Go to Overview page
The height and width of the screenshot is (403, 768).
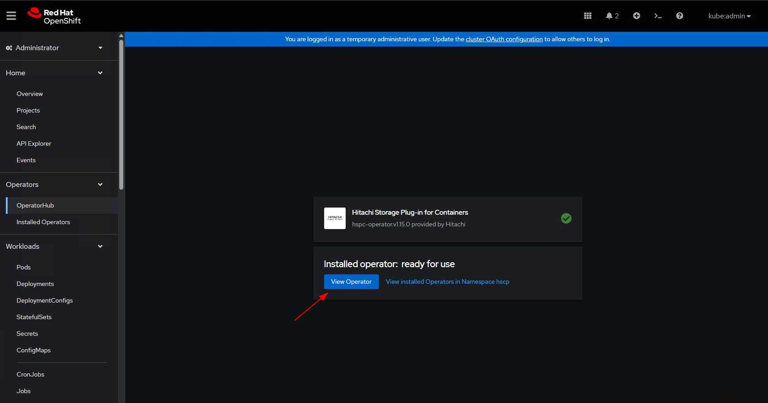[30, 94]
